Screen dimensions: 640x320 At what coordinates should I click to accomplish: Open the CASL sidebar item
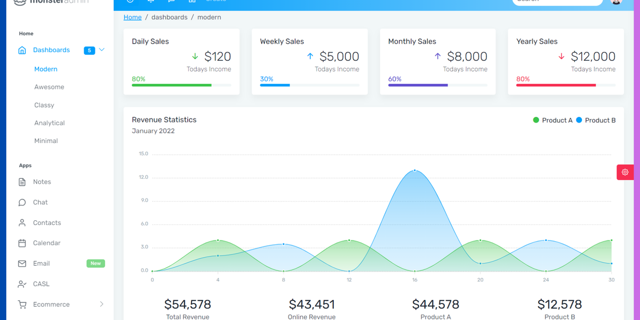pos(41,284)
